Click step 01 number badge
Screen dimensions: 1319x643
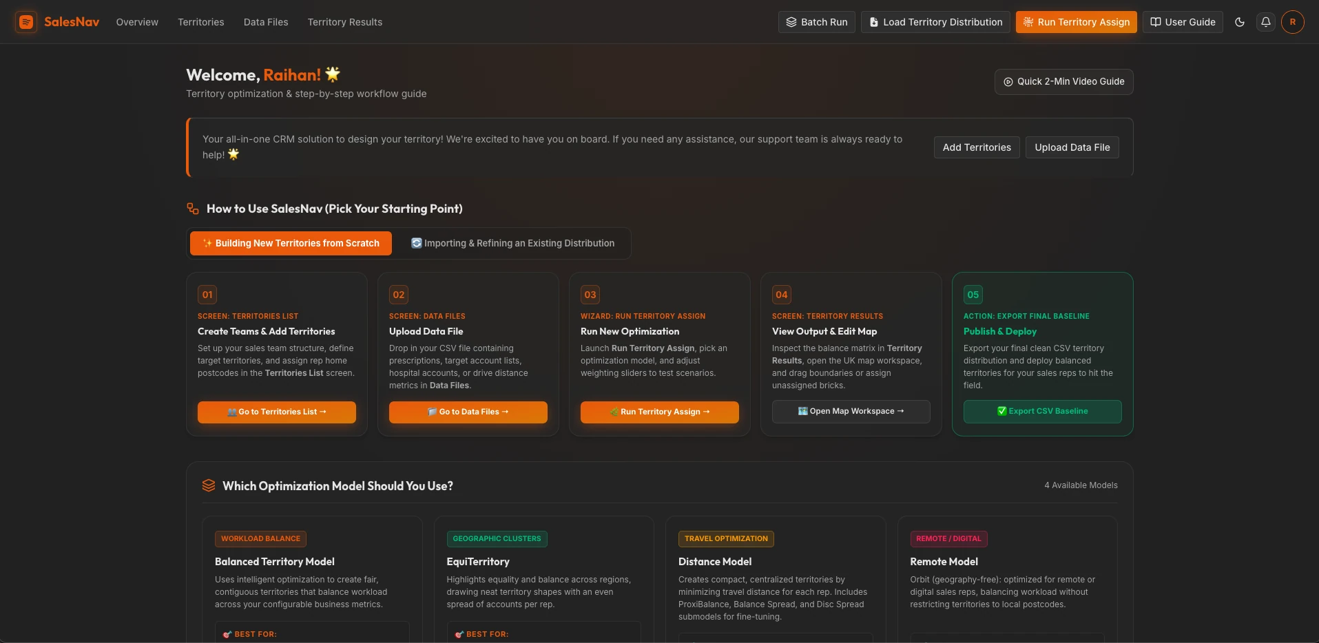pyautogui.click(x=207, y=295)
